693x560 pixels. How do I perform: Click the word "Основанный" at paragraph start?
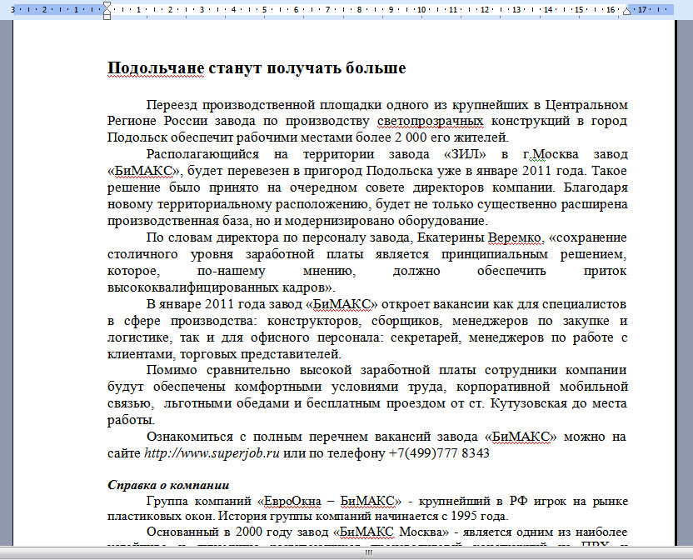(x=182, y=532)
